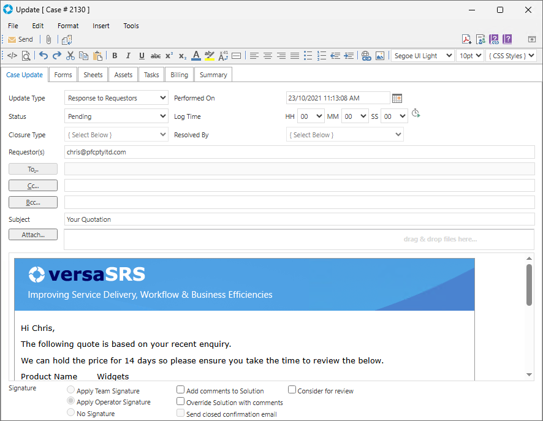Cut selected text with scissors icon
This screenshot has width=543, height=421.
coord(70,55)
